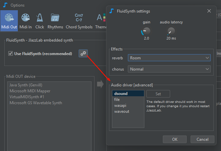
Task: Expand the reverb dropdown
Action: [169, 58]
